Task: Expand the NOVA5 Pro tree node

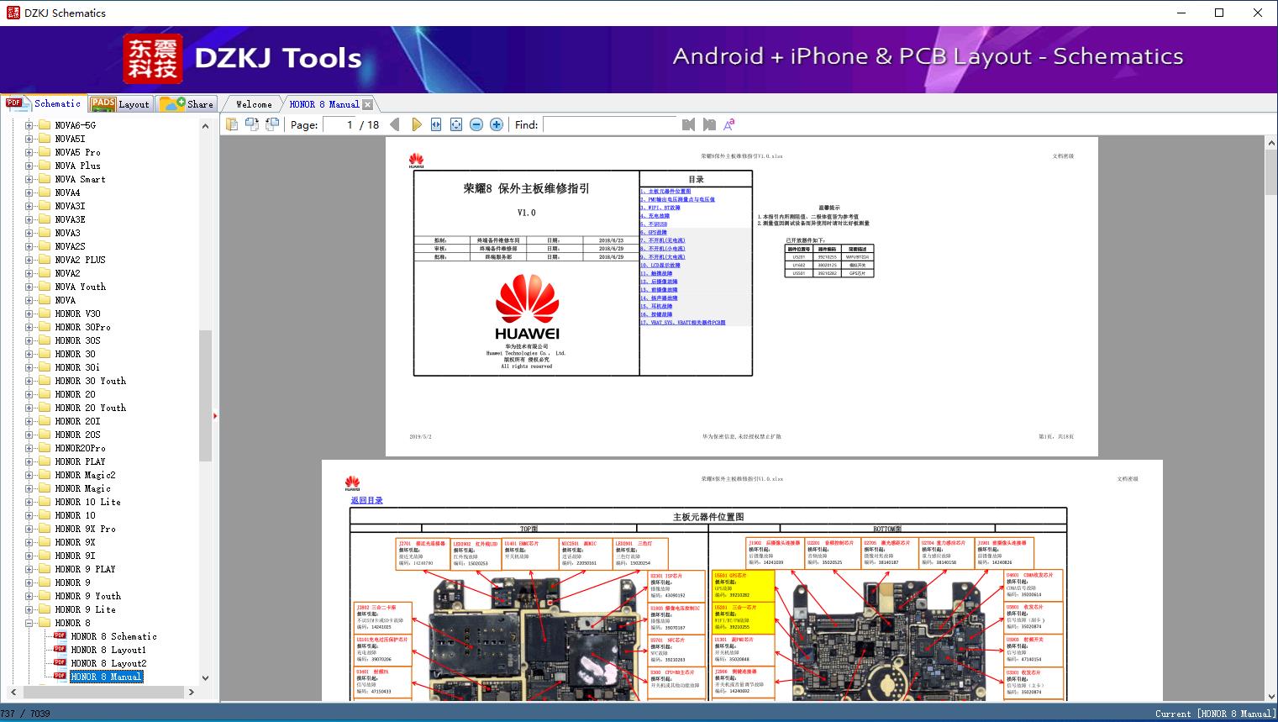Action: [x=29, y=152]
